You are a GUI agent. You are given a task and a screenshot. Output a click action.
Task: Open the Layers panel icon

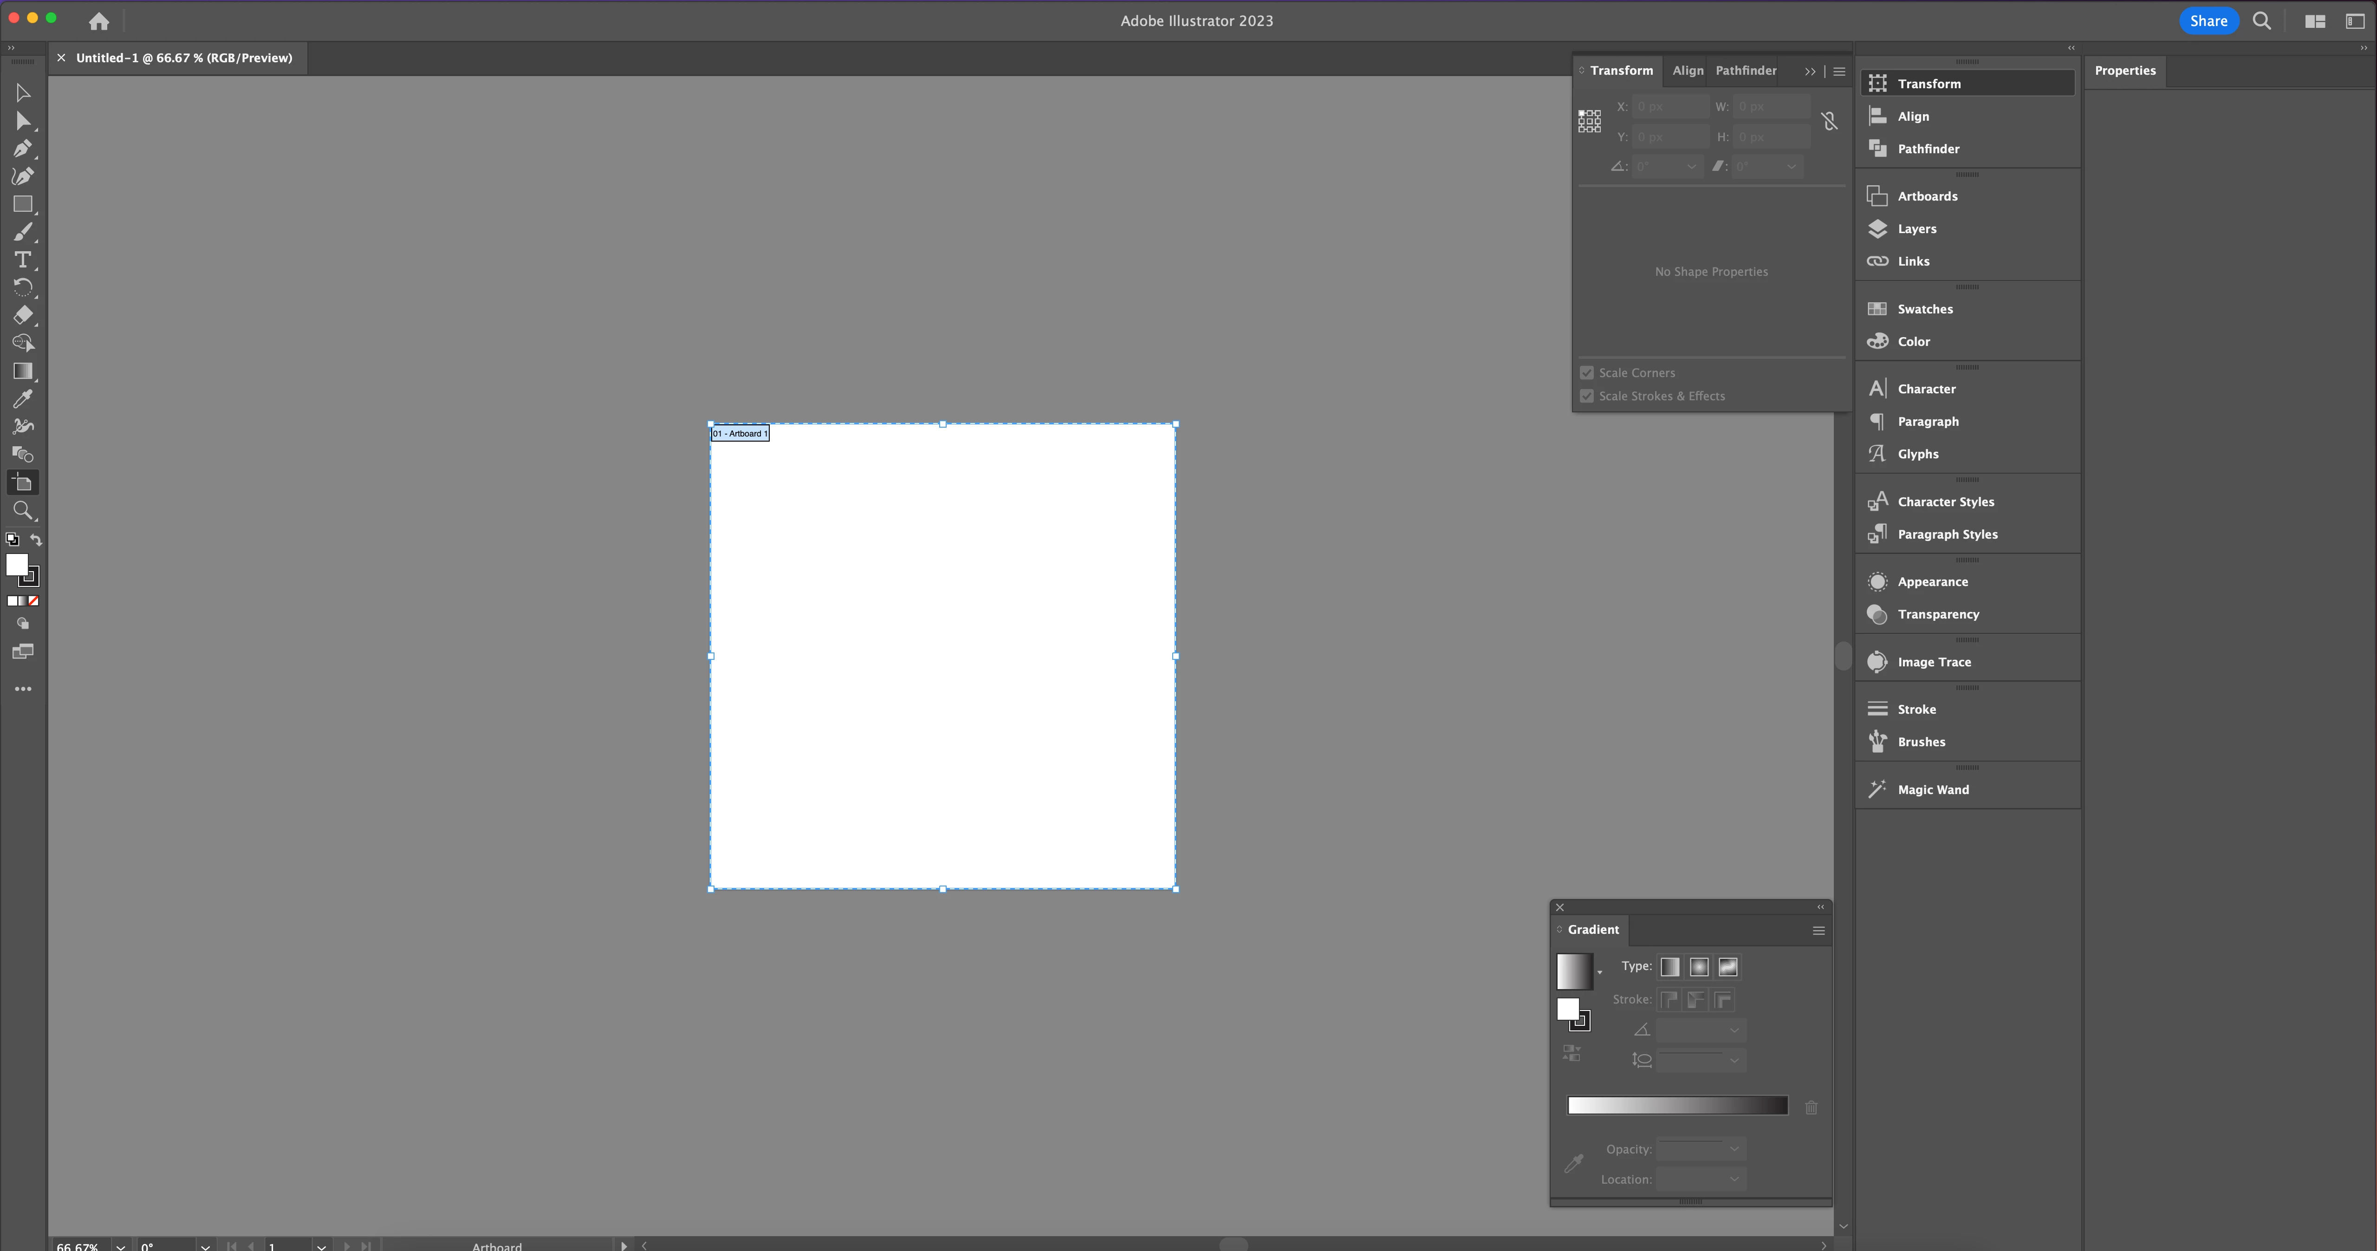coord(1878,229)
